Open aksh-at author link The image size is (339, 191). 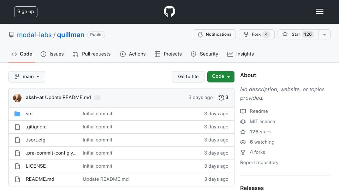(35, 98)
